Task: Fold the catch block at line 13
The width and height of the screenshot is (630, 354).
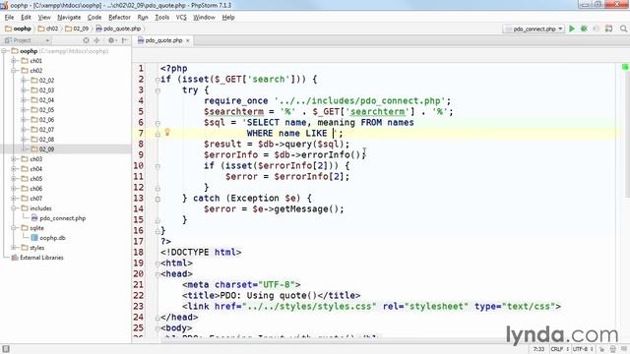Action: point(157,199)
